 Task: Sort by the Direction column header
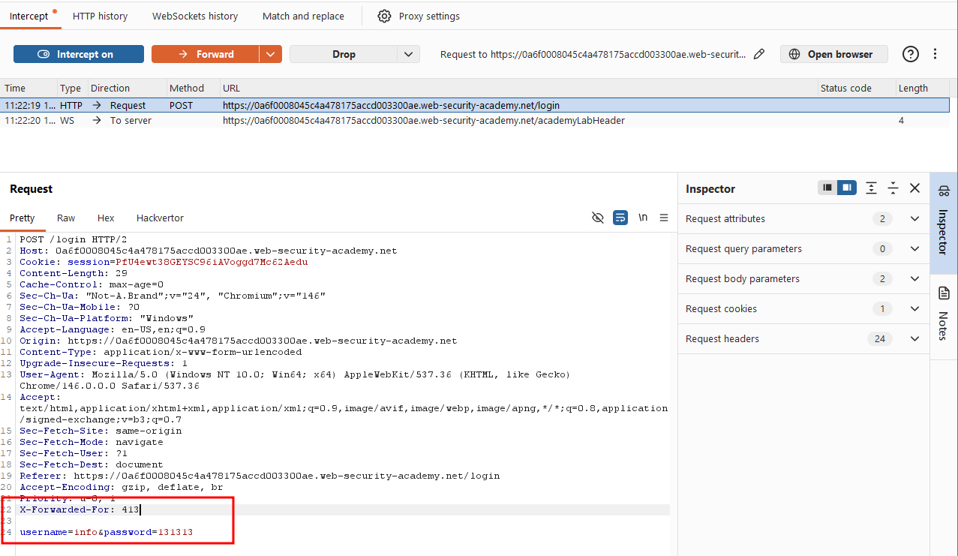(127, 88)
